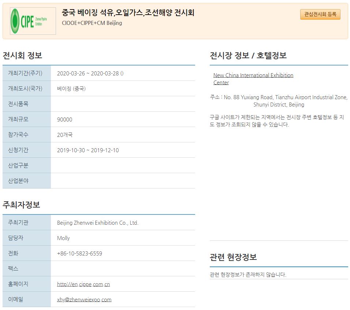Viewport: 350px width, 310px height.
Task: Click the xhy@zhenweiexpo.com email link
Action: (x=84, y=299)
